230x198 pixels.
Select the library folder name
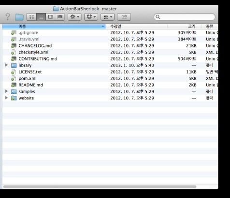[25, 65]
